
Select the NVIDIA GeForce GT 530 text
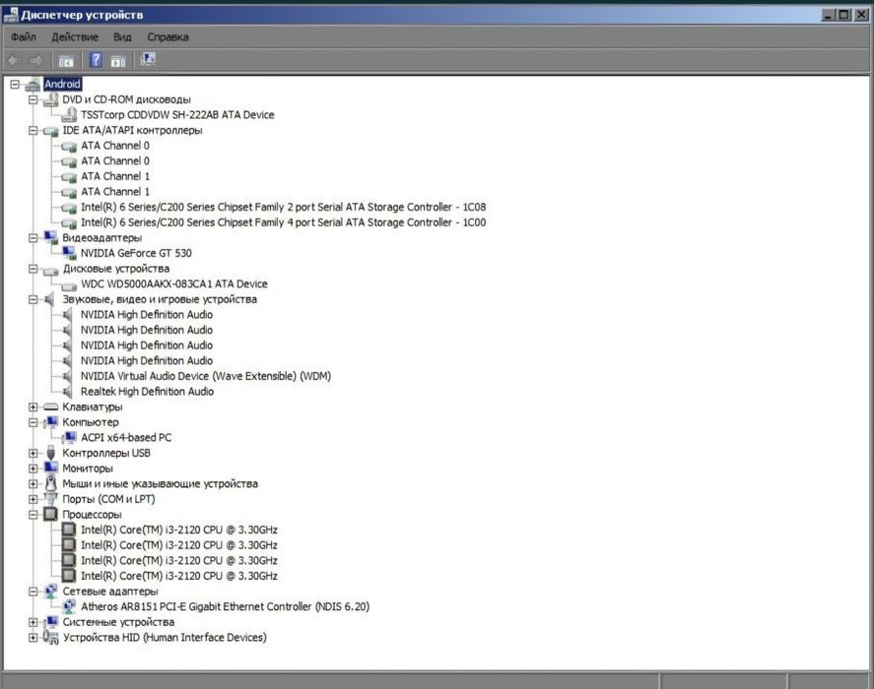tap(136, 253)
